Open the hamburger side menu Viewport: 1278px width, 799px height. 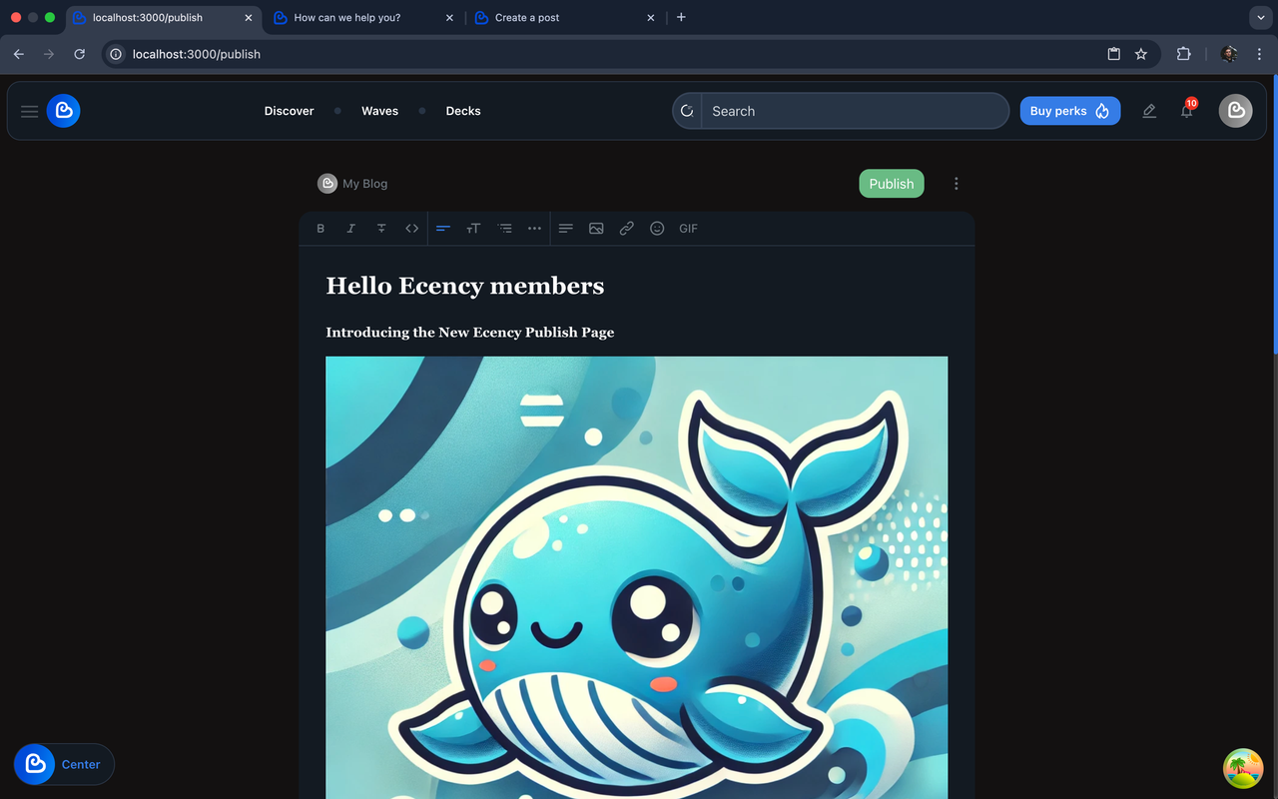click(30, 111)
